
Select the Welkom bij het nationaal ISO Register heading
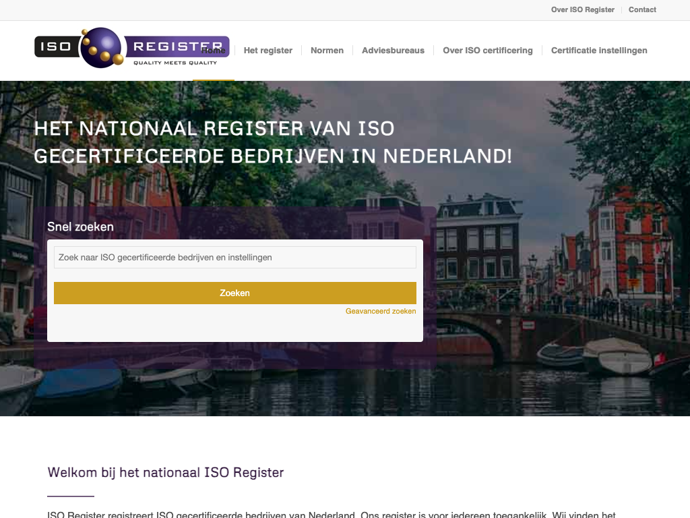[166, 472]
